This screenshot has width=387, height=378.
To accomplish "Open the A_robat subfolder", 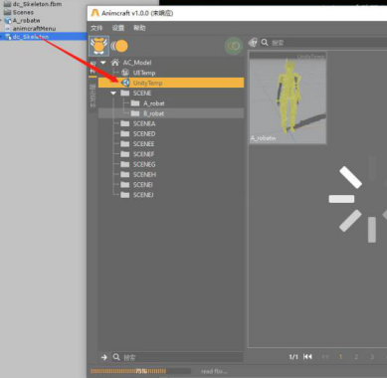I will click(154, 103).
